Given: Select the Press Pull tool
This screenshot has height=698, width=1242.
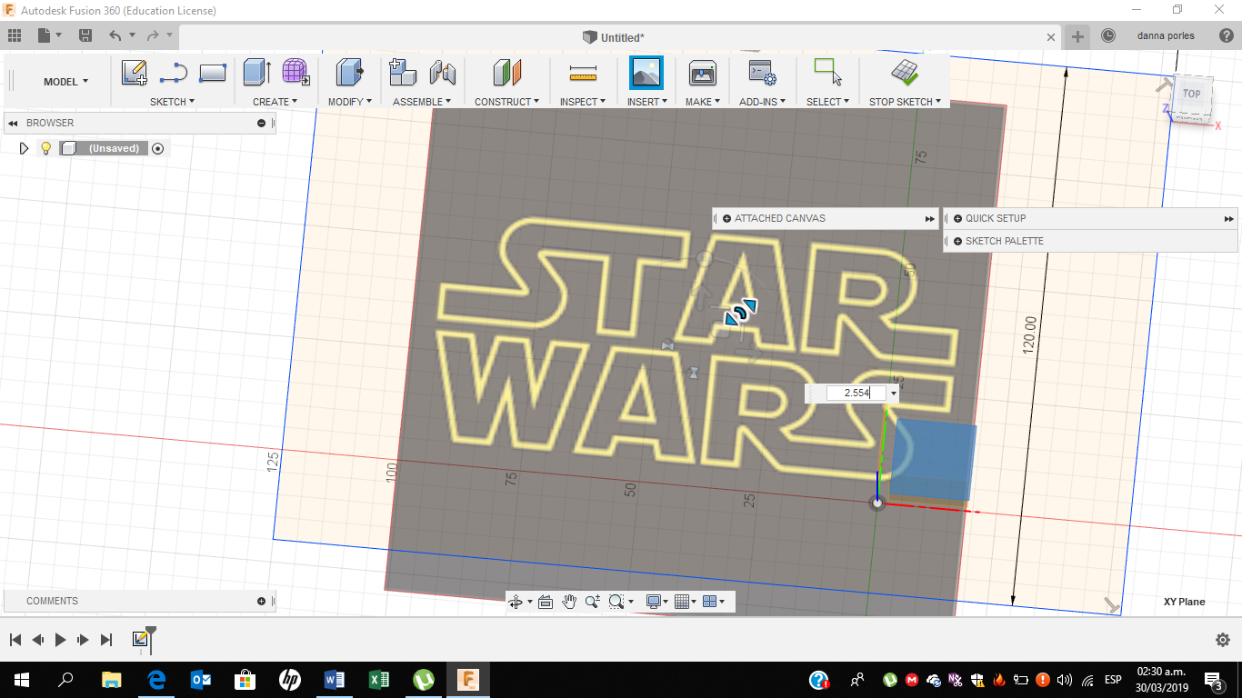Looking at the screenshot, I should pyautogui.click(x=349, y=73).
